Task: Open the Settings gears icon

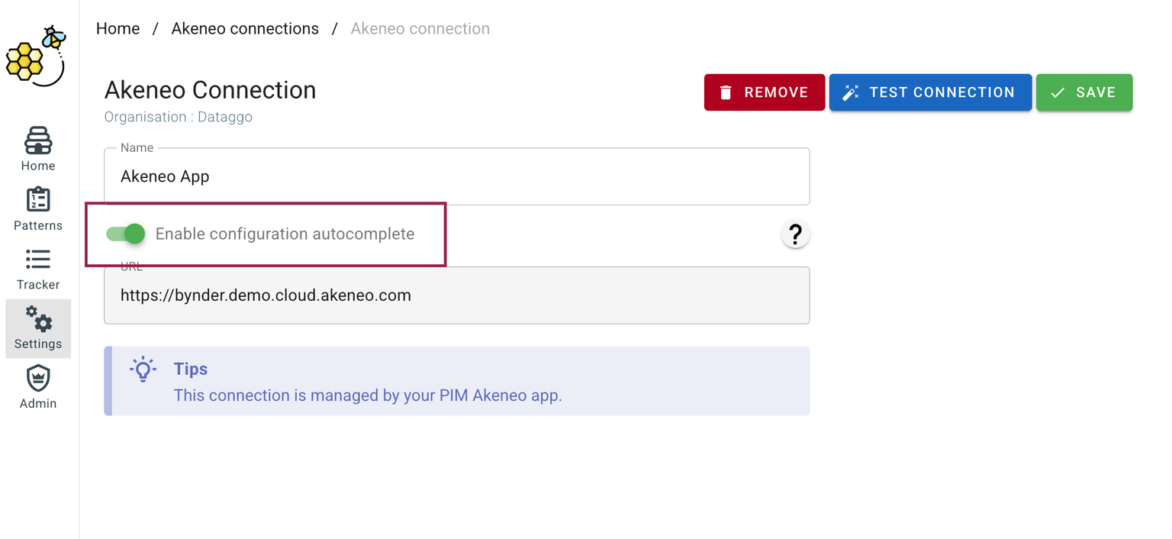Action: click(x=38, y=318)
